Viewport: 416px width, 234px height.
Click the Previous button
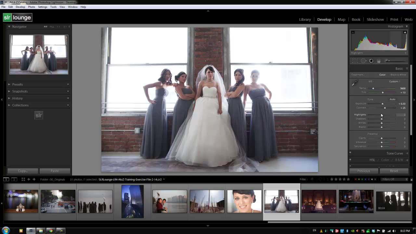point(363,171)
